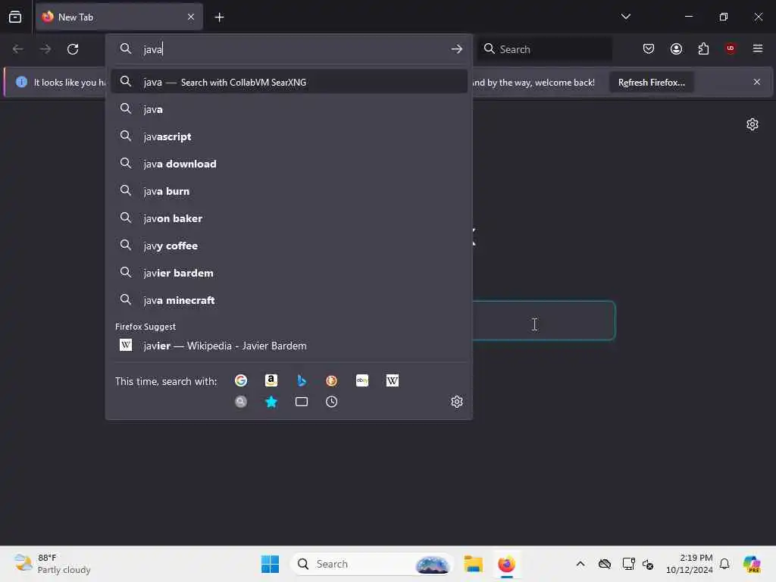Search history using the clock icon
Viewport: 776px width, 582px height.
point(332,402)
